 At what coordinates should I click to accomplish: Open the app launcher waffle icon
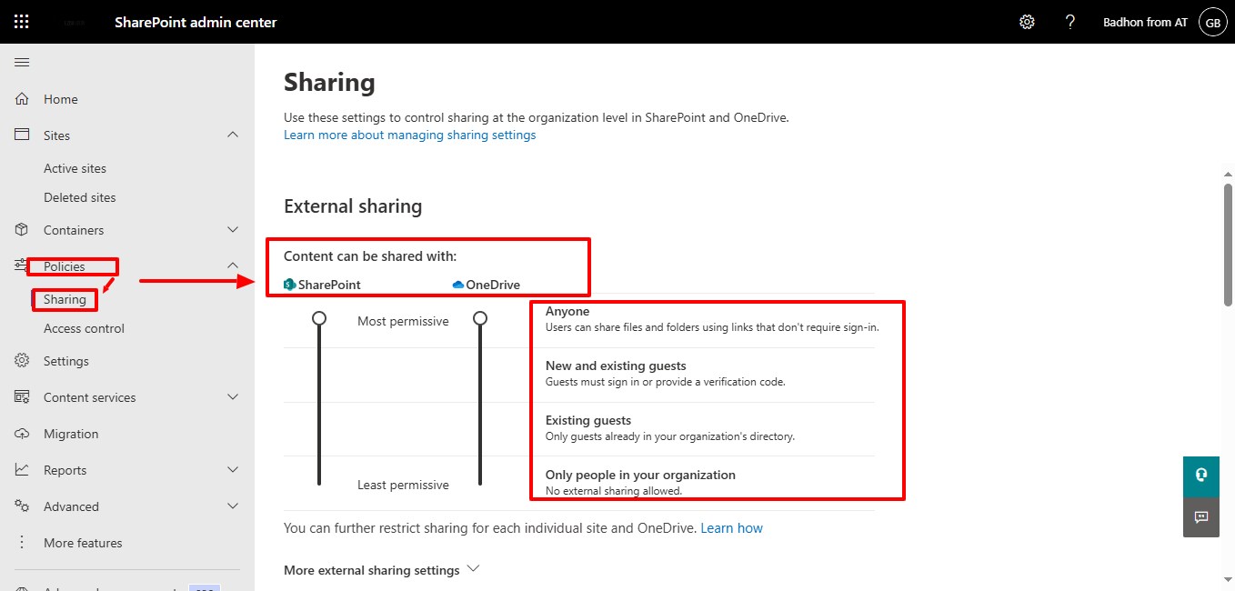click(22, 22)
